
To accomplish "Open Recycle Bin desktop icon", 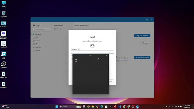I will pos(4,14).
